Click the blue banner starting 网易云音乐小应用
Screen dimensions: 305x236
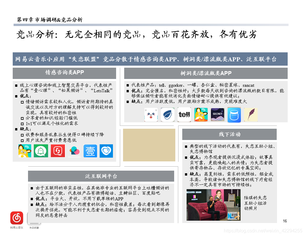[150, 59]
